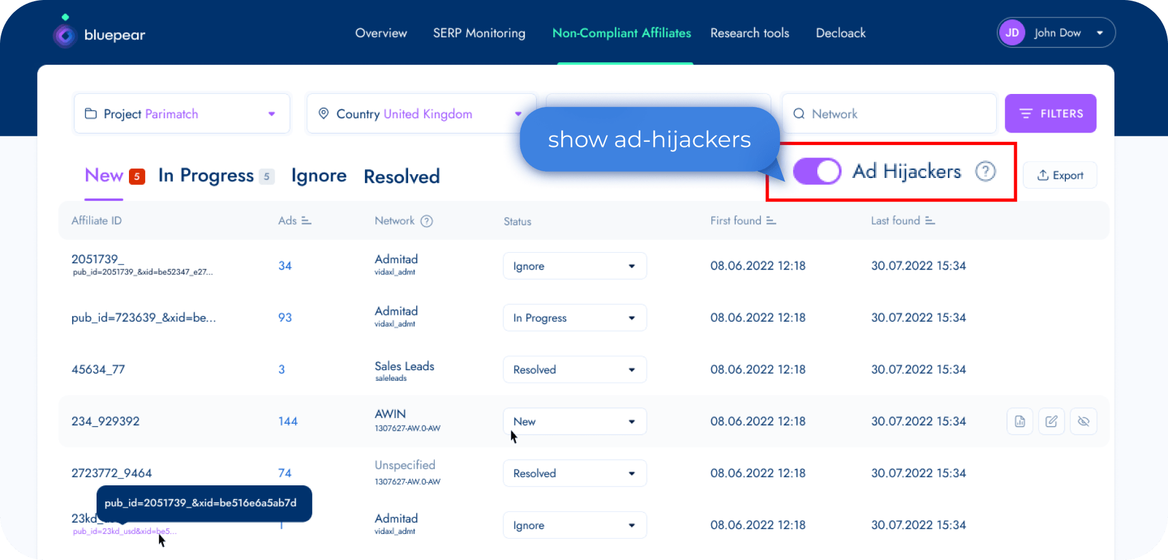Select Non-Compliant Affiliates menu item

[622, 33]
